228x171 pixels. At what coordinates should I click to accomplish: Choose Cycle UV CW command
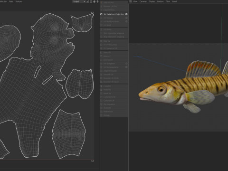114,101
